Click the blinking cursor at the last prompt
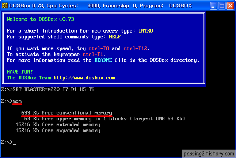Viewport: 236px width, 158px height. coord(14,144)
